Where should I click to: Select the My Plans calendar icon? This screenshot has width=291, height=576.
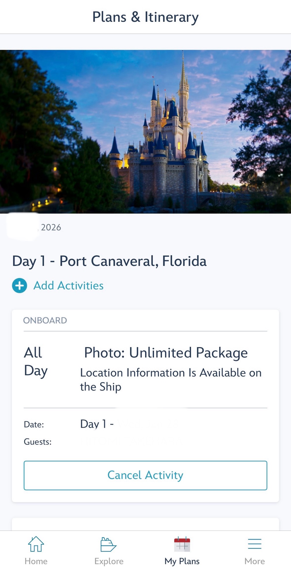(x=182, y=544)
